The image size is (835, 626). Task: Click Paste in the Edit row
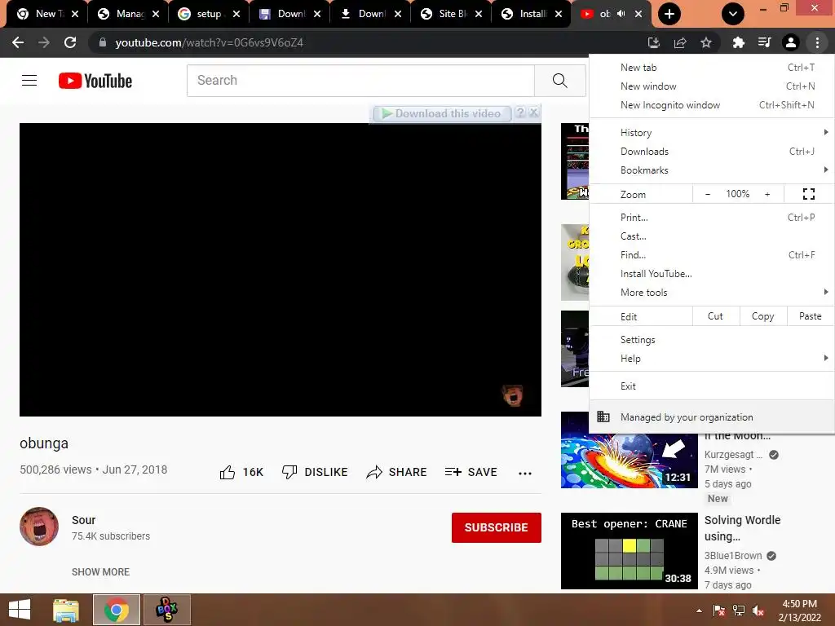click(810, 316)
